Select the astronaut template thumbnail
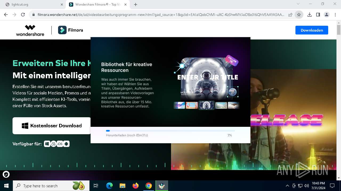 tap(206, 105)
